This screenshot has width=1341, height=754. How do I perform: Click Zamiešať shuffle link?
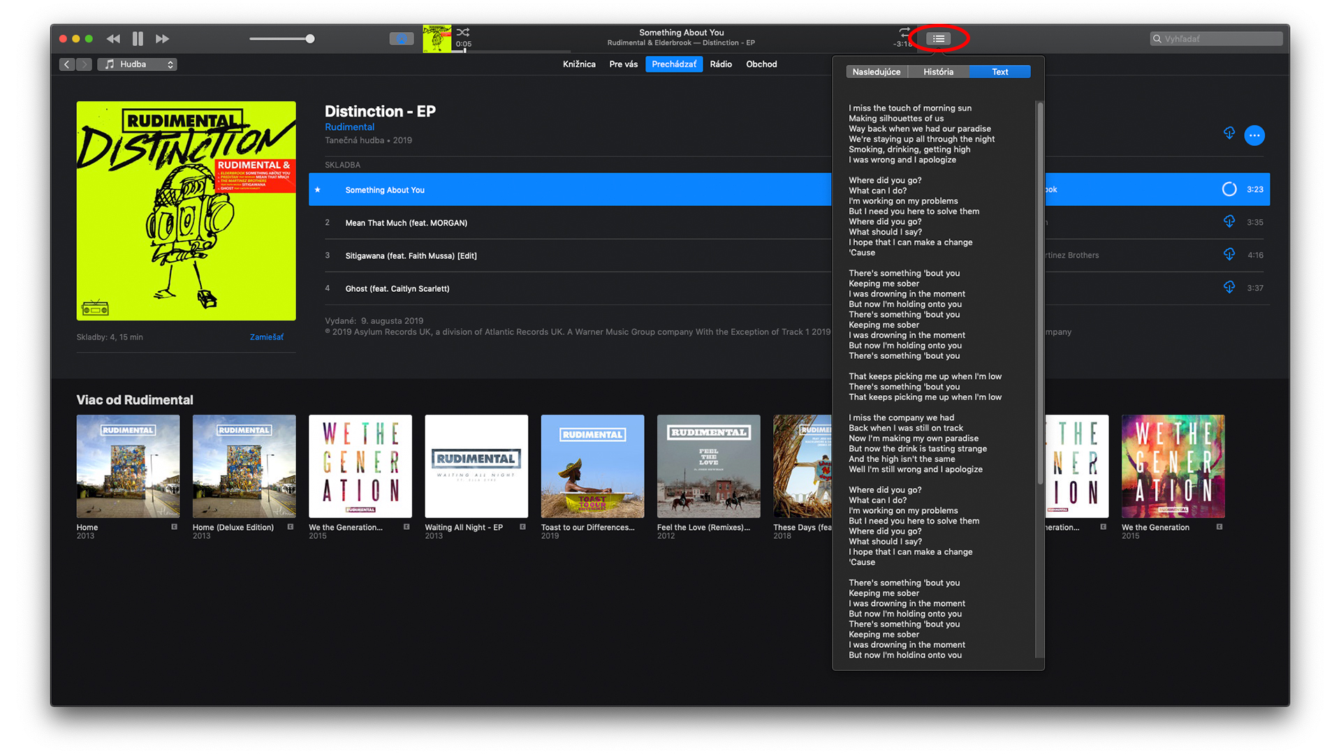pyautogui.click(x=267, y=337)
